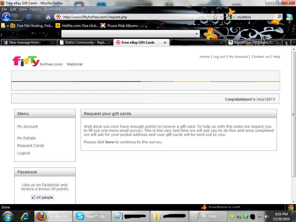This screenshot has height=222, width=296.
Task: Bookmark this page with the star icon
Action: [215, 17]
